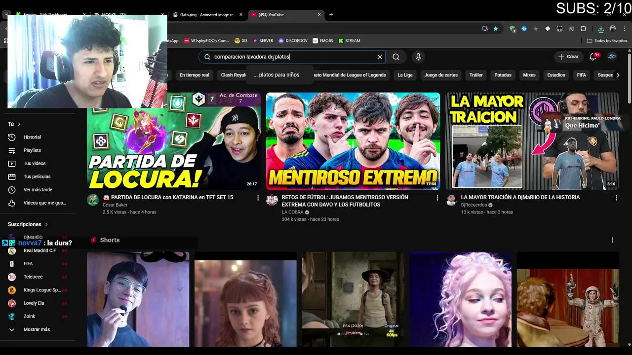Click inside the YouTube search field
Image resolution: width=632 pixels, height=355 pixels.
[291, 57]
